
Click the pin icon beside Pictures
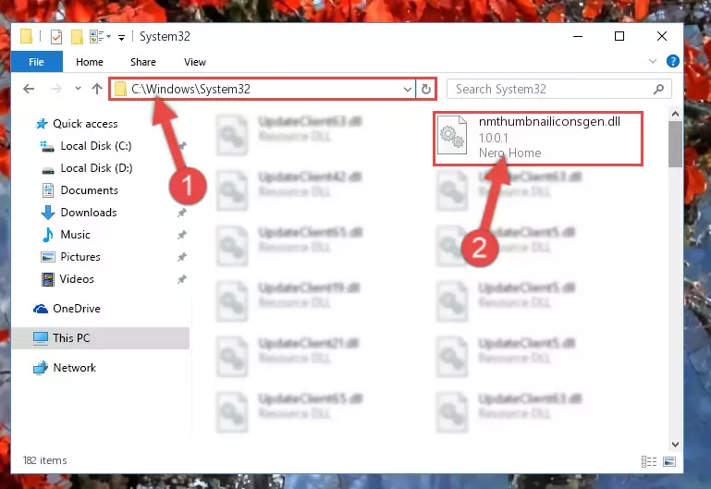182,257
